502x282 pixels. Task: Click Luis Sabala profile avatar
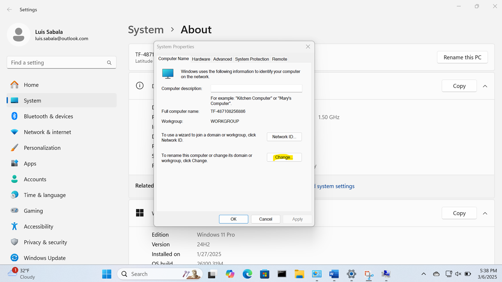point(19,35)
